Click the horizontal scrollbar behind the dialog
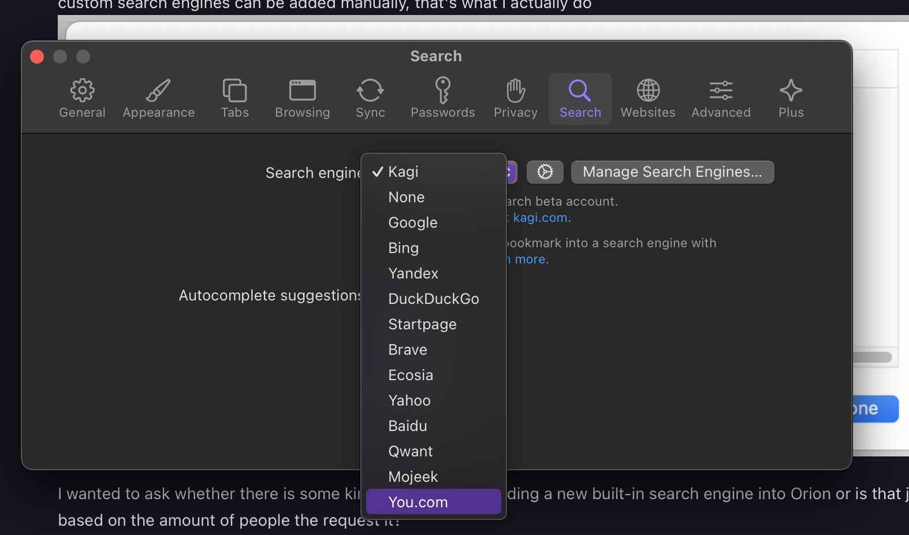 (x=872, y=357)
